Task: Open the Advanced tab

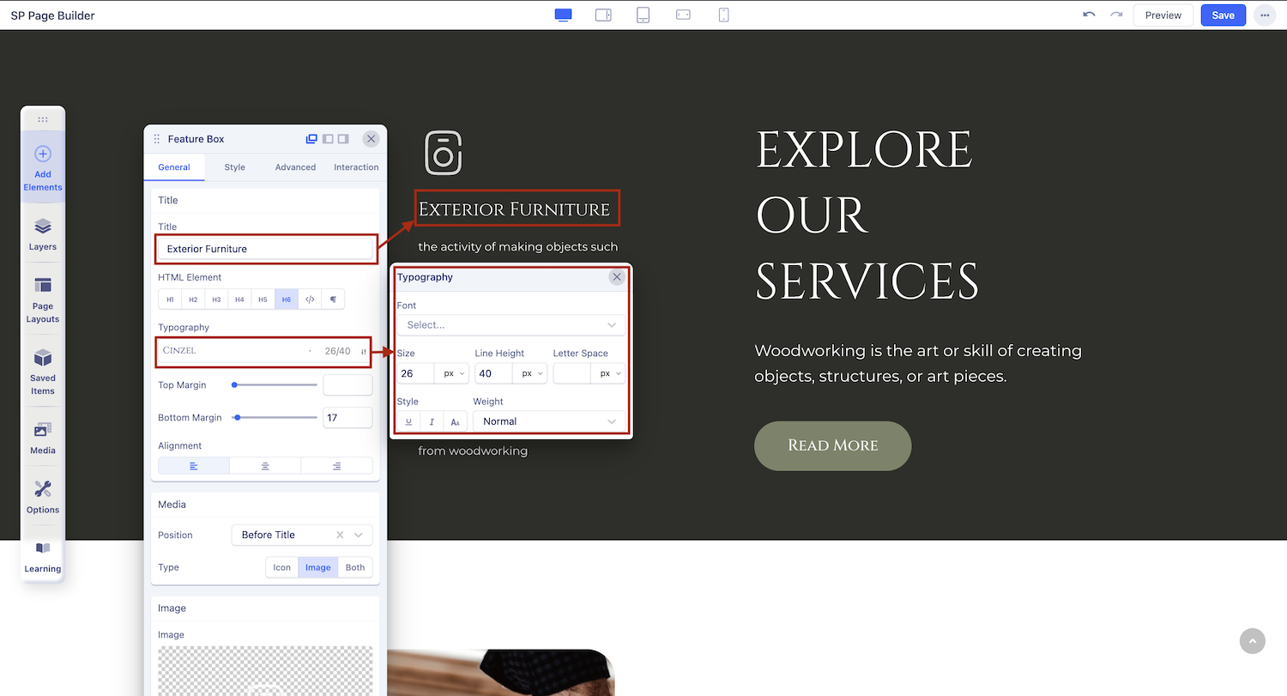Action: pos(295,167)
